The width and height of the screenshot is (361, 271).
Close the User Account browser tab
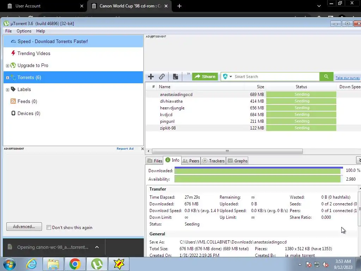point(82,6)
